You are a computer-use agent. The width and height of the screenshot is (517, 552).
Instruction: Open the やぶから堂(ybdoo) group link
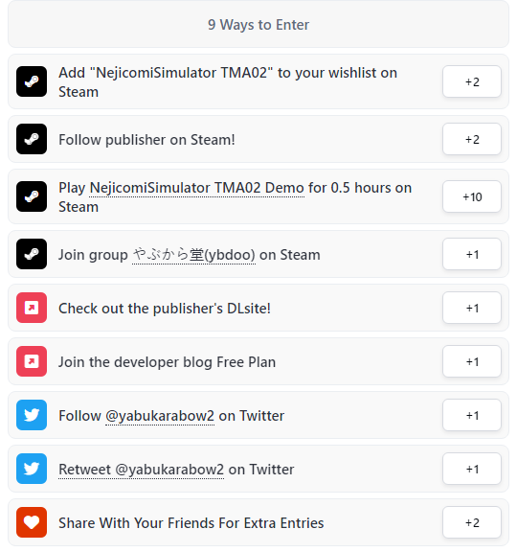click(193, 255)
